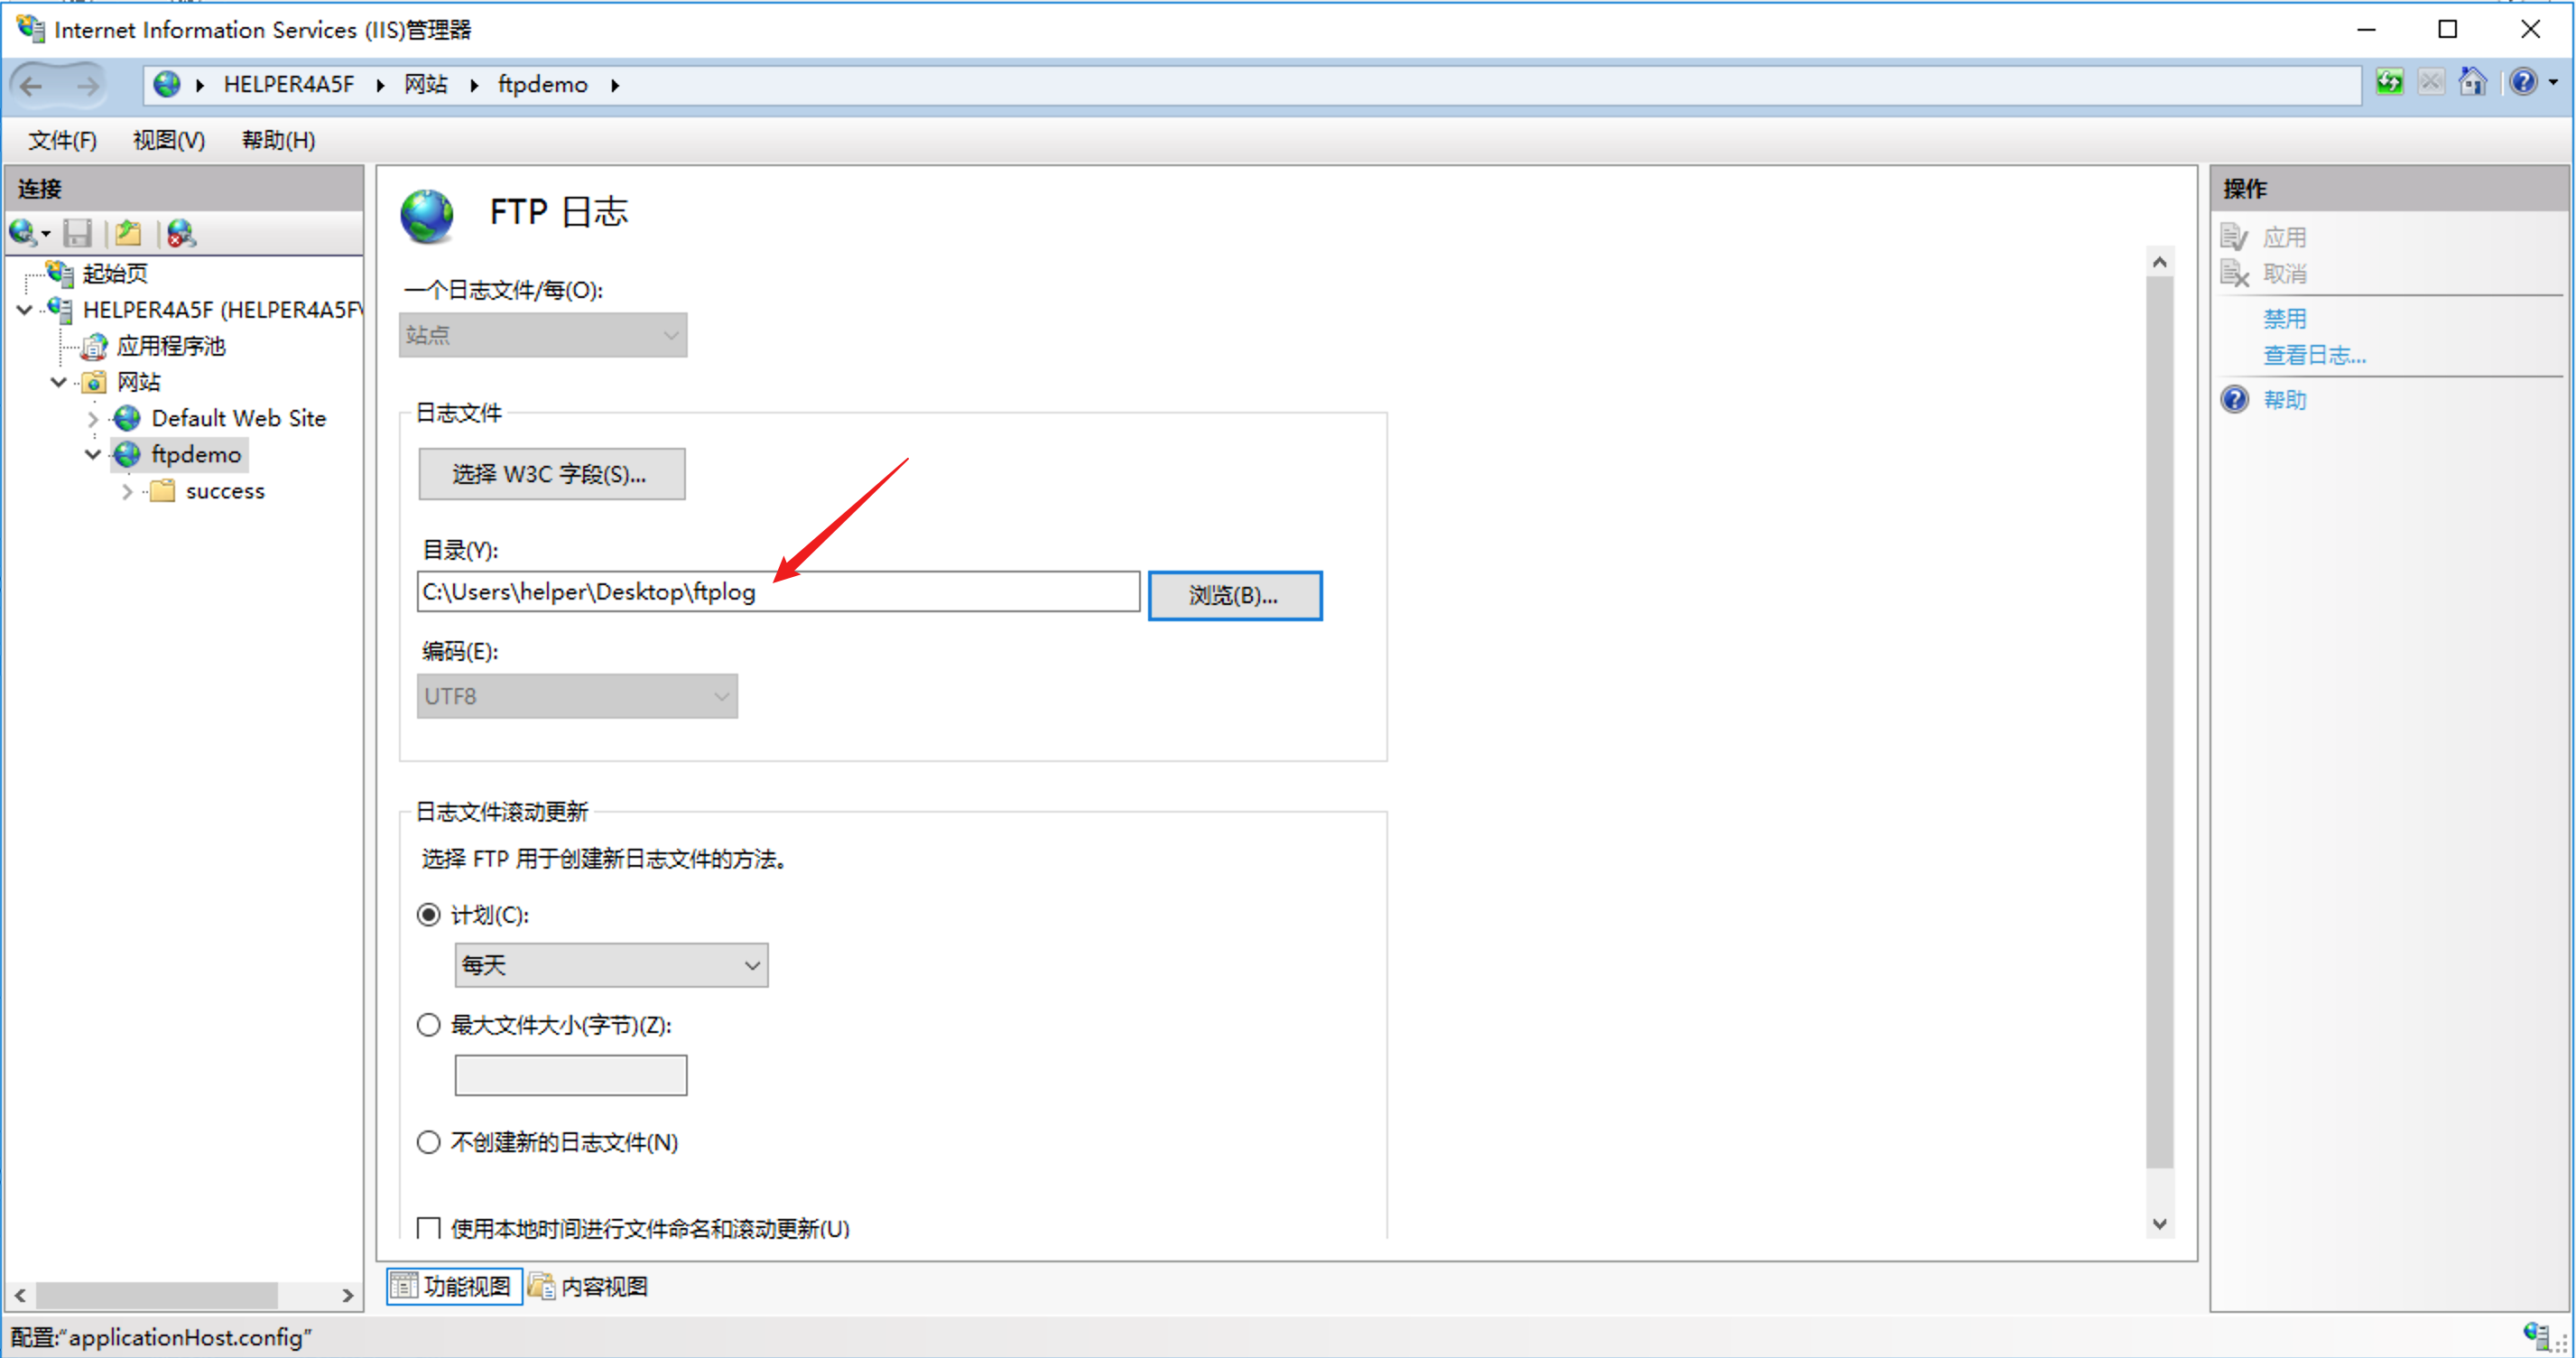Viewport: 2576px width, 1358px height.
Task: Select the 计划(C) radio button
Action: 428,915
